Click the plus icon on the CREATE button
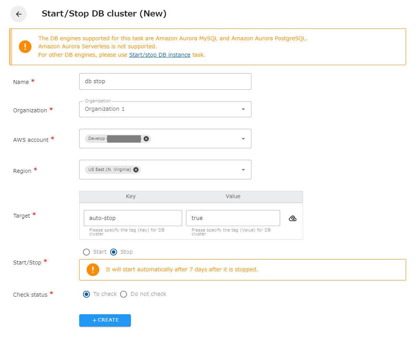The height and width of the screenshot is (338, 416). coord(95,320)
